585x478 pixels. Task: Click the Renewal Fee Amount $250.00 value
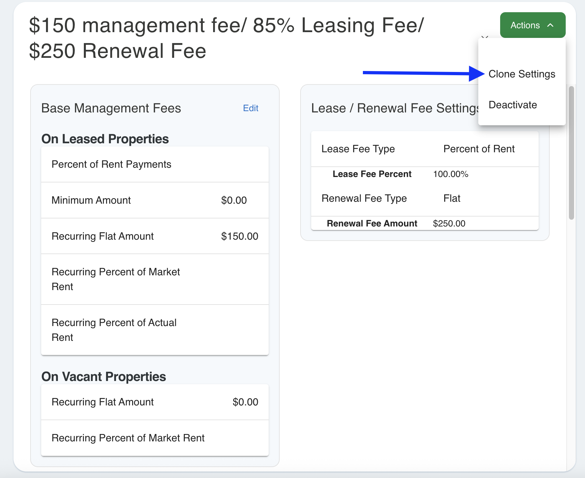coord(449,224)
